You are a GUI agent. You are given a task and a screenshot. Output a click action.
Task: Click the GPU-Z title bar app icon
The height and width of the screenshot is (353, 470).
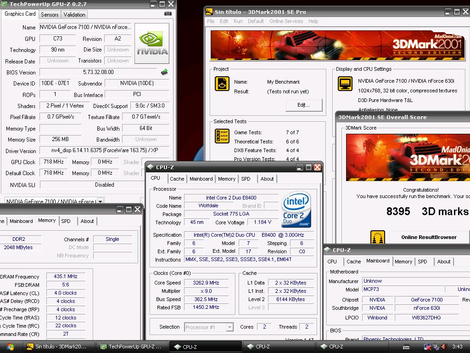coord(4,4)
